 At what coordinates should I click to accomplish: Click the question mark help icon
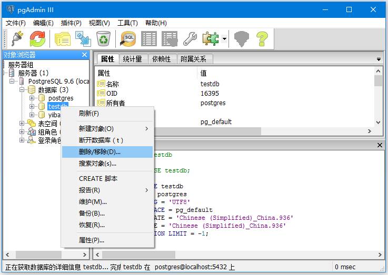point(262,38)
